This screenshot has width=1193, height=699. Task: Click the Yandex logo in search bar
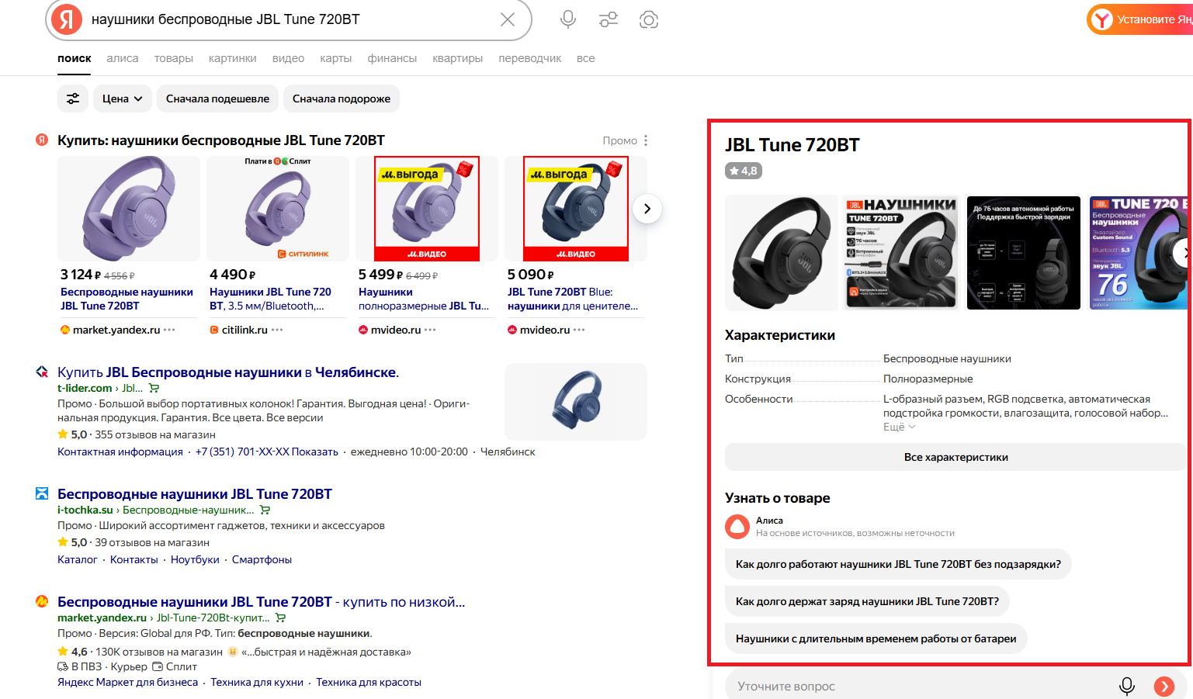coord(67,19)
